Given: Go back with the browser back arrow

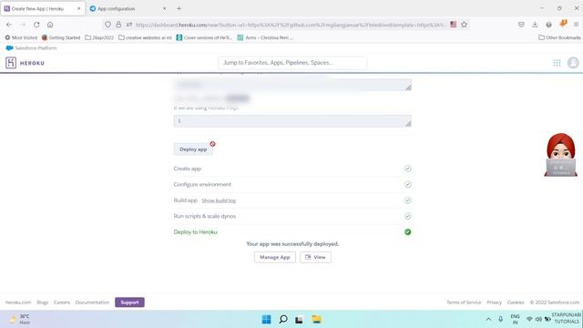Looking at the screenshot, I should coord(9,25).
